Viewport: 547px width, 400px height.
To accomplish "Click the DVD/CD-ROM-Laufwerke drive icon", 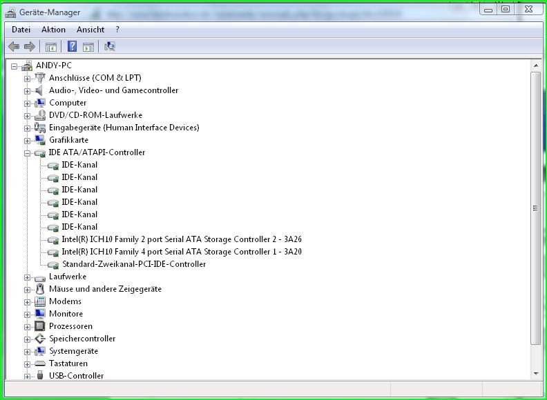I will click(x=40, y=115).
